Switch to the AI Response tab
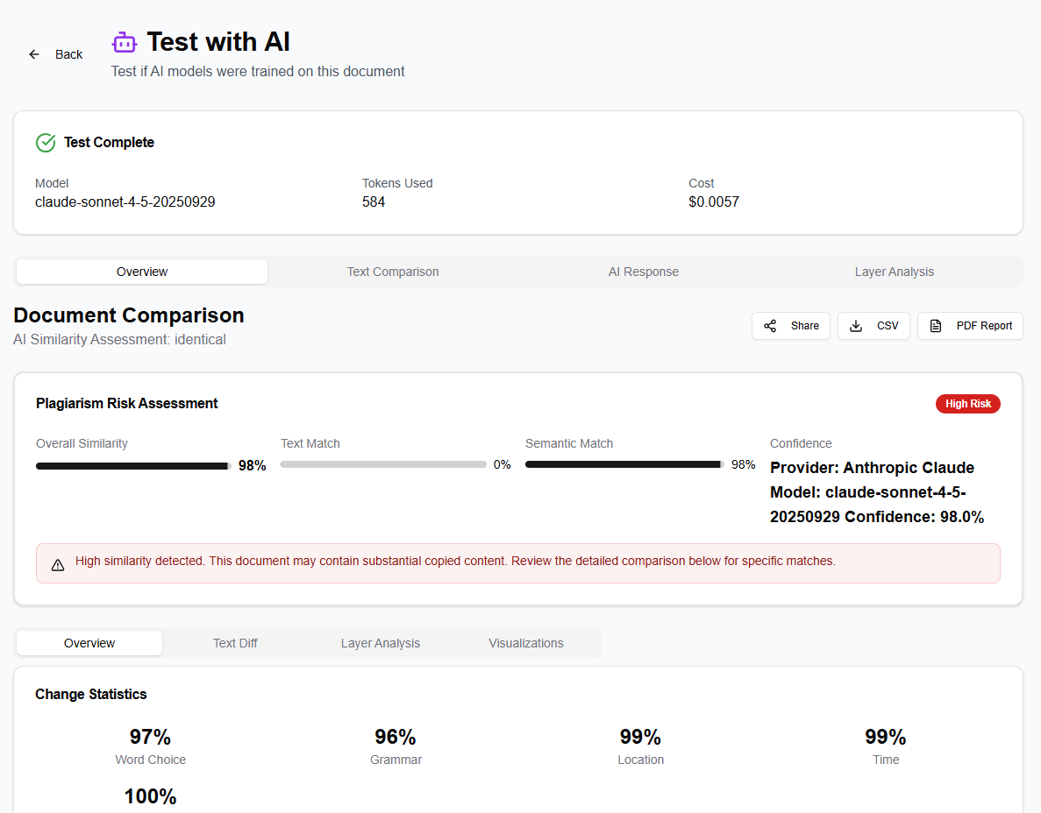Screen dimensions: 1041x813 (644, 272)
